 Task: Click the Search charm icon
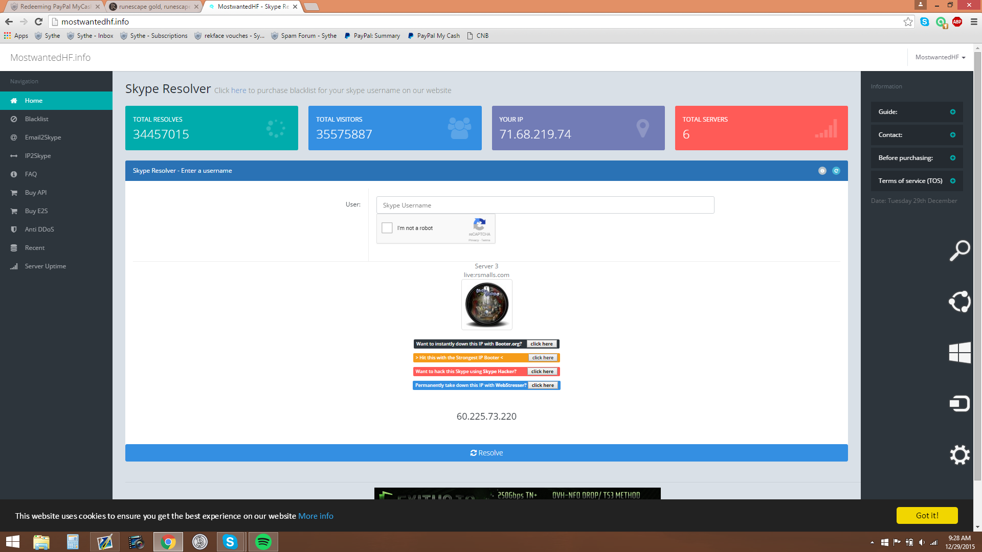pos(959,250)
